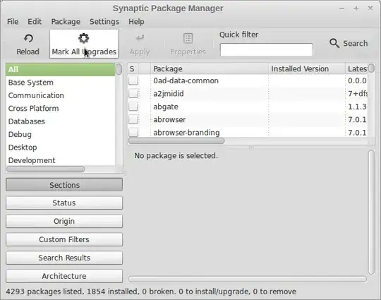The height and width of the screenshot is (300, 381).
Task: Click the 1.1.3 version cell for abgate
Action: (x=357, y=107)
